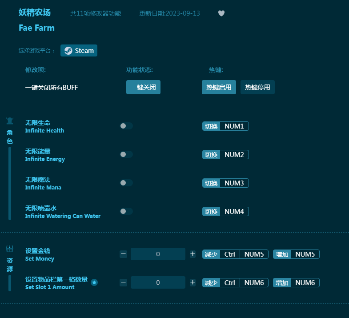Click the Infinite Health label
The image size is (349, 318).
[x=44, y=130]
